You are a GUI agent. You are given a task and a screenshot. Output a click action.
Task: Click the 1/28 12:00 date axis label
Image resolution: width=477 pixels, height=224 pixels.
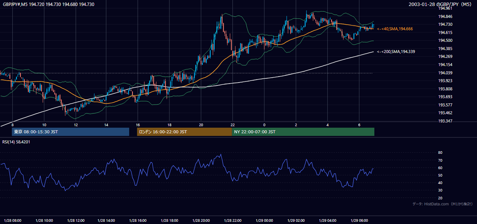click(x=76, y=220)
